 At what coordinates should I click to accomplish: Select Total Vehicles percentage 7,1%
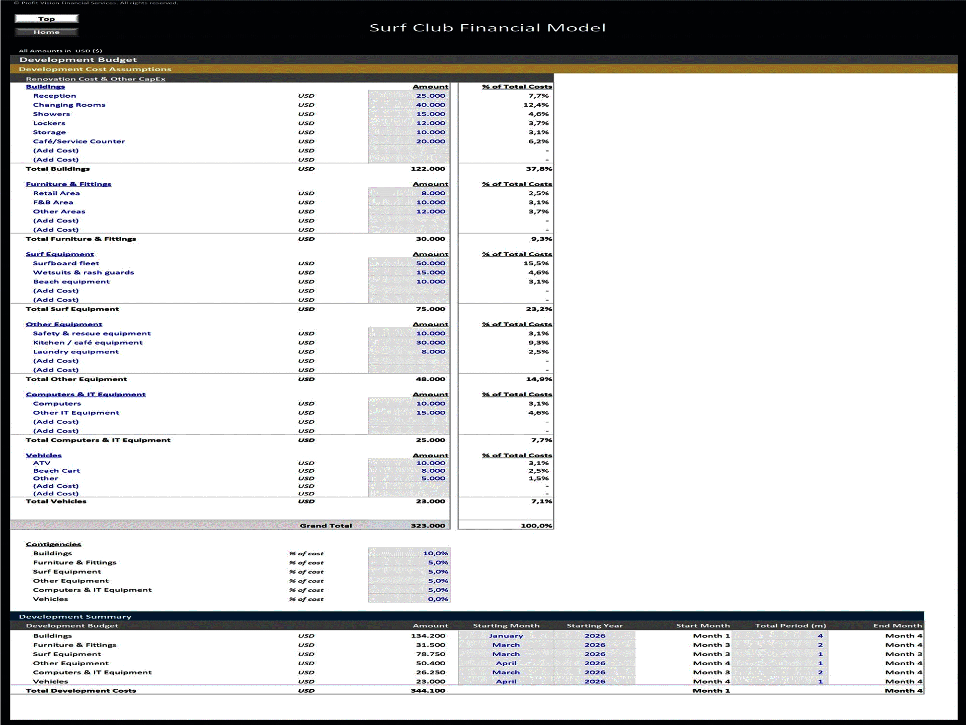(x=541, y=501)
